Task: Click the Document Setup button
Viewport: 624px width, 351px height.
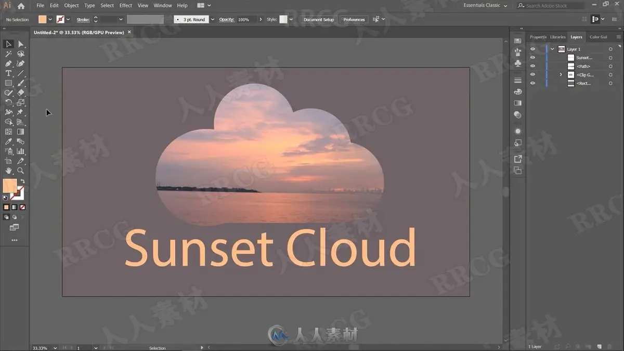Action: 319,19
